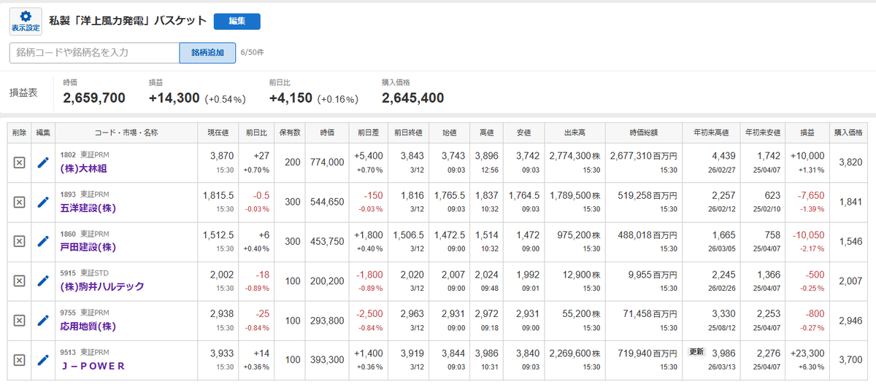Delete the 応用地質 row with X icon
The image size is (876, 384).
[x=20, y=321]
